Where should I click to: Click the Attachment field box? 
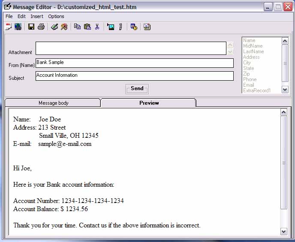click(130, 48)
